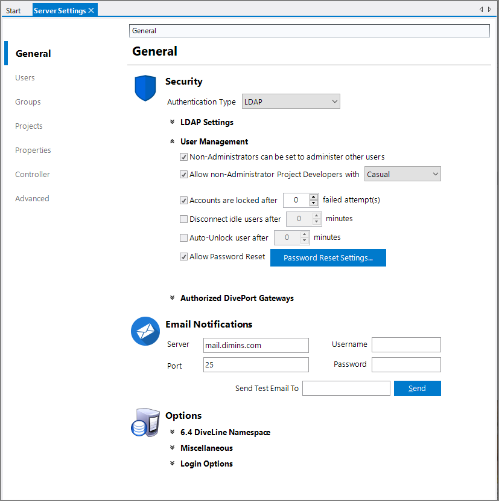This screenshot has width=499, height=501.
Task: Open Password Reset Settings
Action: tap(328, 257)
